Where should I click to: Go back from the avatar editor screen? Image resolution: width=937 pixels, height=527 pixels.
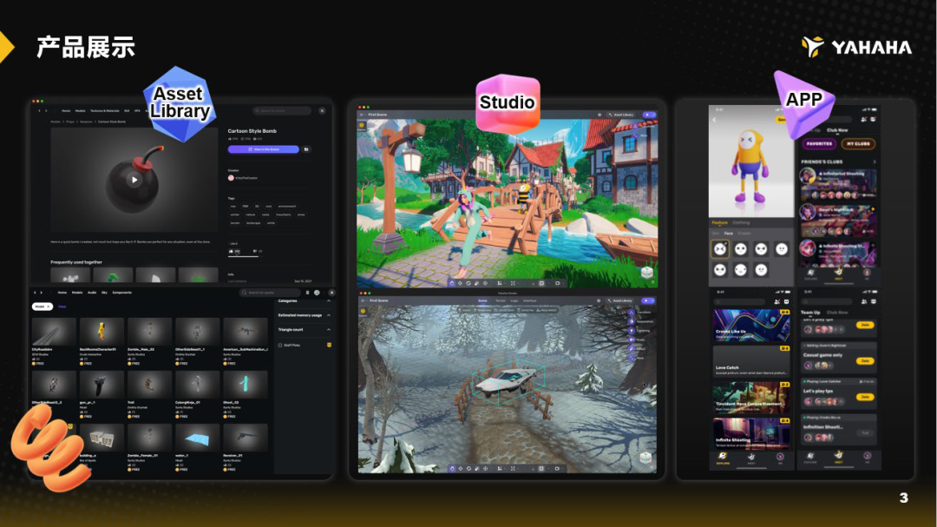(714, 120)
